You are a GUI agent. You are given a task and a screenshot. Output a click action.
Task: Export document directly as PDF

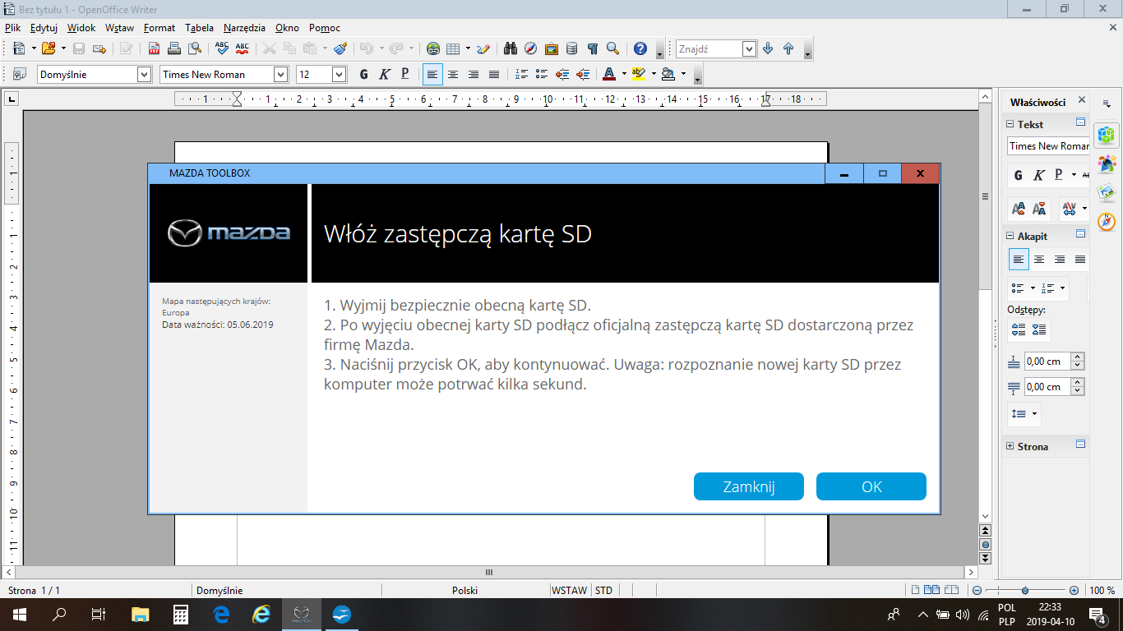(x=154, y=48)
